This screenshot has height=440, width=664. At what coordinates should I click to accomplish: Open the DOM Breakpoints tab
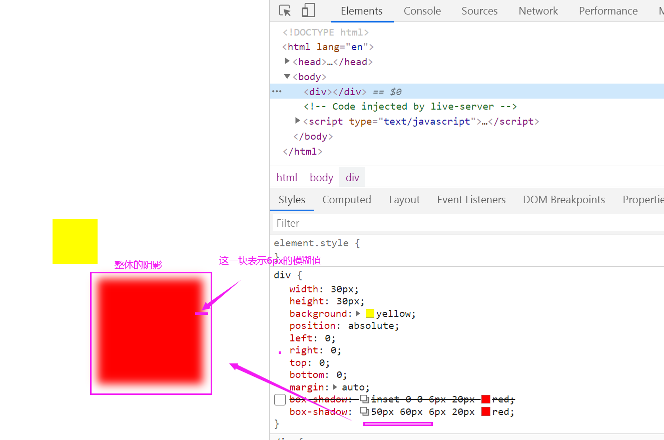point(564,200)
